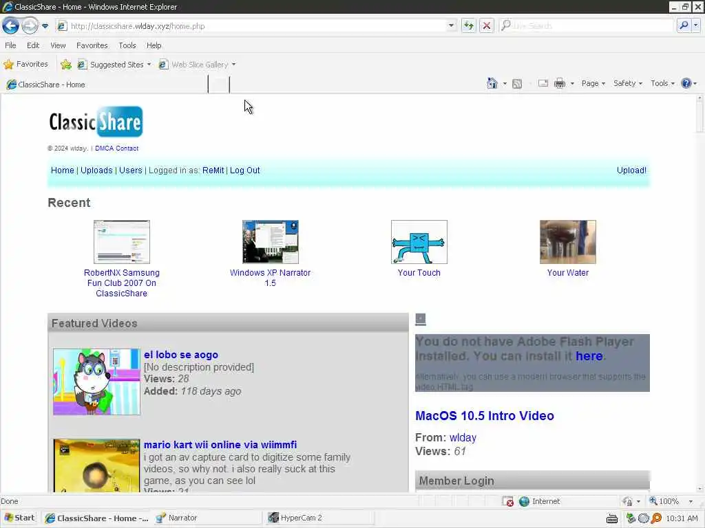
Task: Click the Internet security zone icon
Action: (524, 501)
